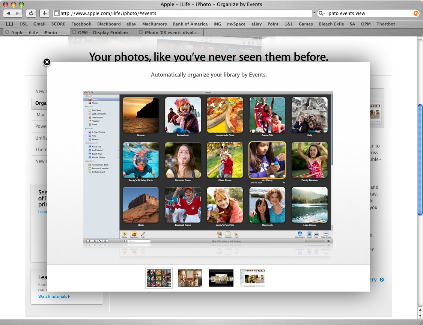
Task: Open the MacRumors bookmark
Action: point(155,24)
